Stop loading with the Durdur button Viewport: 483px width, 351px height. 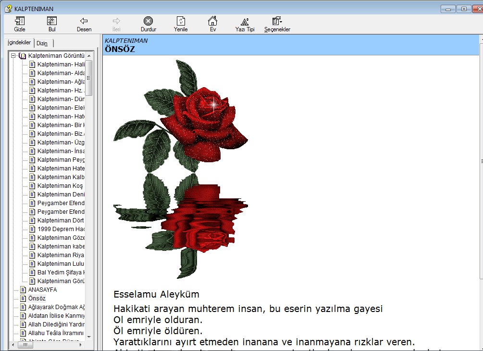coord(148,24)
